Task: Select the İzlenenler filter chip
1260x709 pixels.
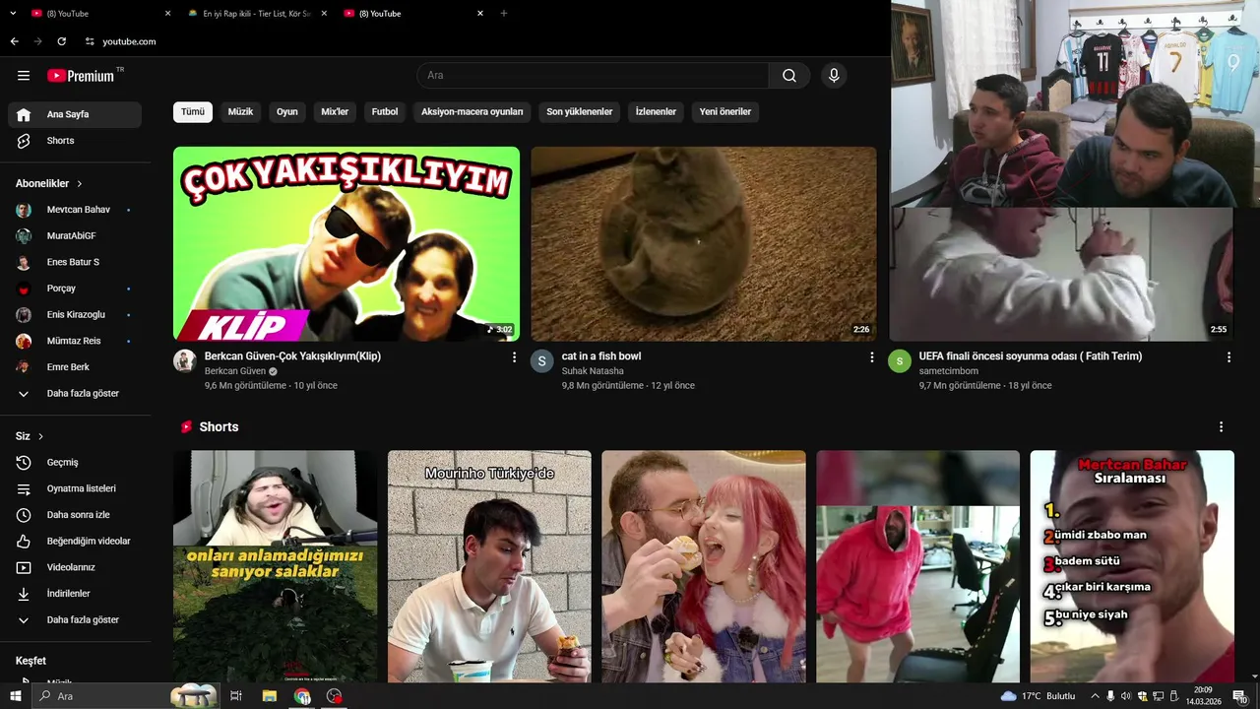Action: (x=656, y=112)
